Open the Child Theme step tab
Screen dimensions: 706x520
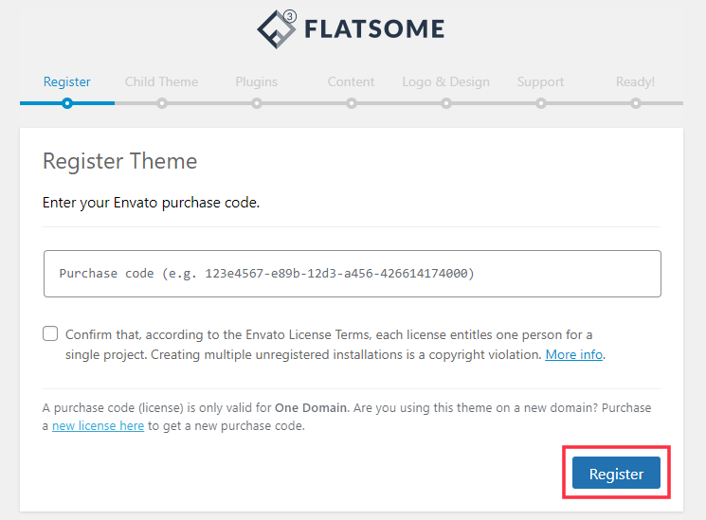[162, 81]
